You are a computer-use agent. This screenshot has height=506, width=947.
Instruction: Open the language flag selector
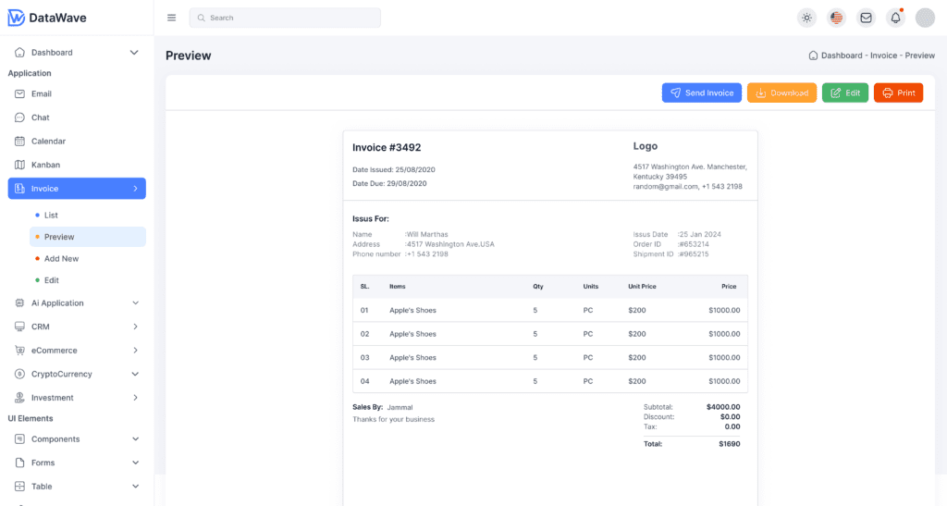837,18
